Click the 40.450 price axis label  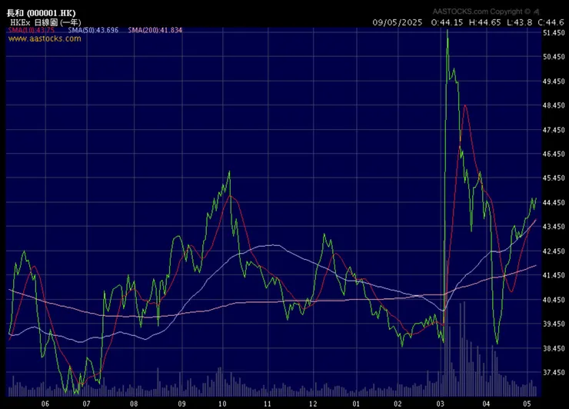554,300
